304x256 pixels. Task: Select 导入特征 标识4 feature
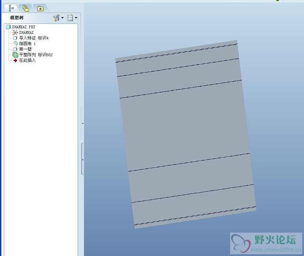click(x=34, y=38)
